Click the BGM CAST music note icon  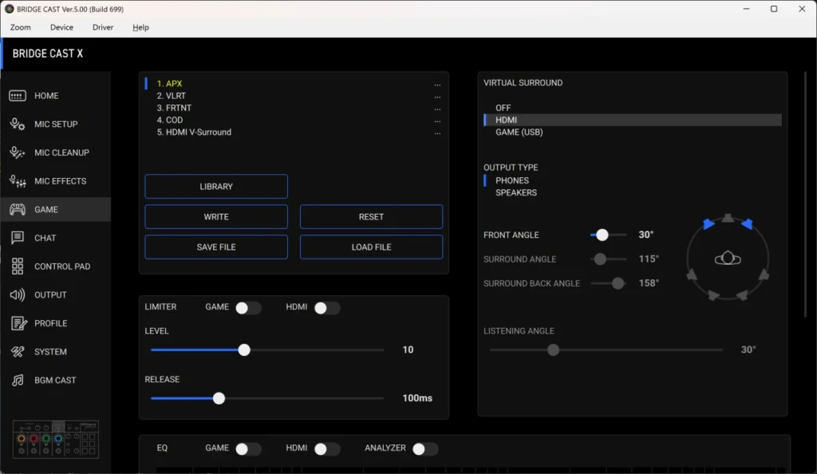tap(18, 381)
